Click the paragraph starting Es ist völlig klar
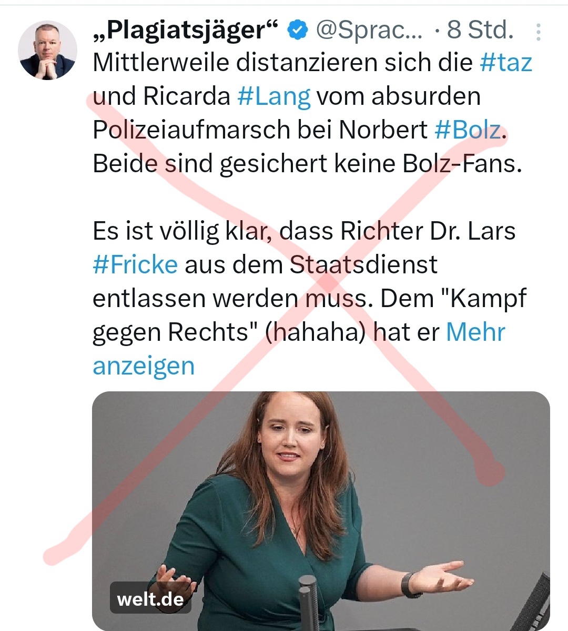Screen dimensions: 568x631 309,298
